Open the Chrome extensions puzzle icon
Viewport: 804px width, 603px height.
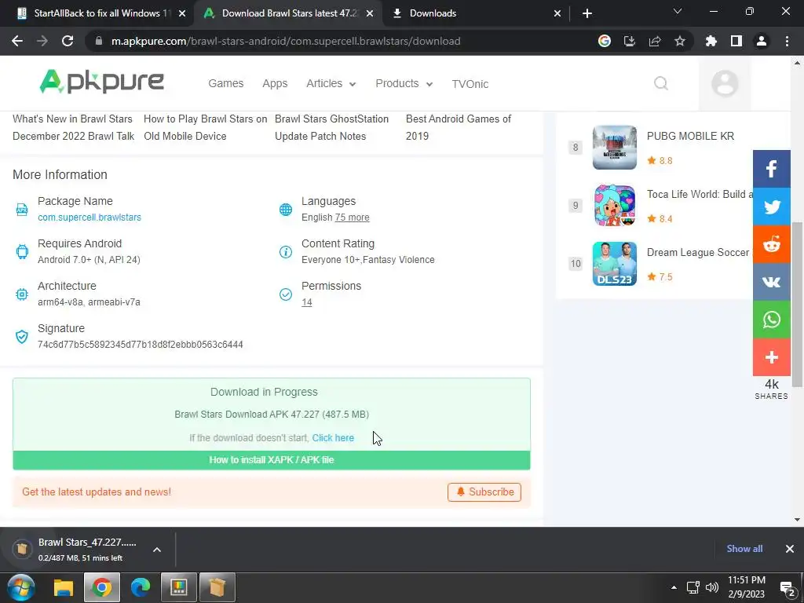(x=711, y=41)
